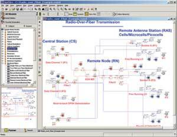Click the Print toolbar icon

coord(21,9)
